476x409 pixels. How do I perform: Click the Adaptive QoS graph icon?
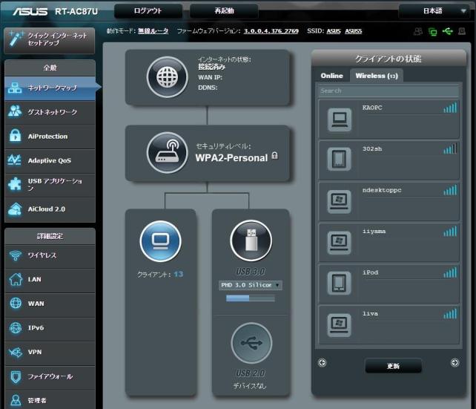pyautogui.click(x=15, y=160)
